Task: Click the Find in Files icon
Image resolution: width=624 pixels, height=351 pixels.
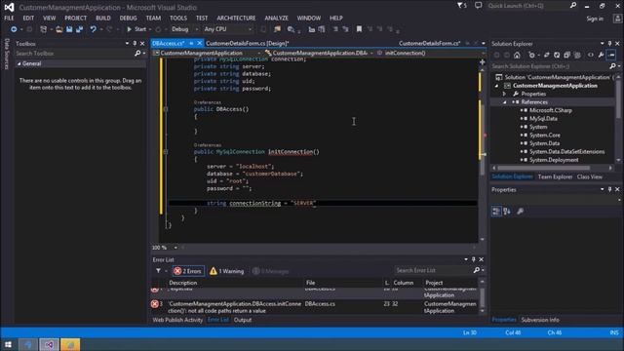Action: pyautogui.click(x=291, y=29)
